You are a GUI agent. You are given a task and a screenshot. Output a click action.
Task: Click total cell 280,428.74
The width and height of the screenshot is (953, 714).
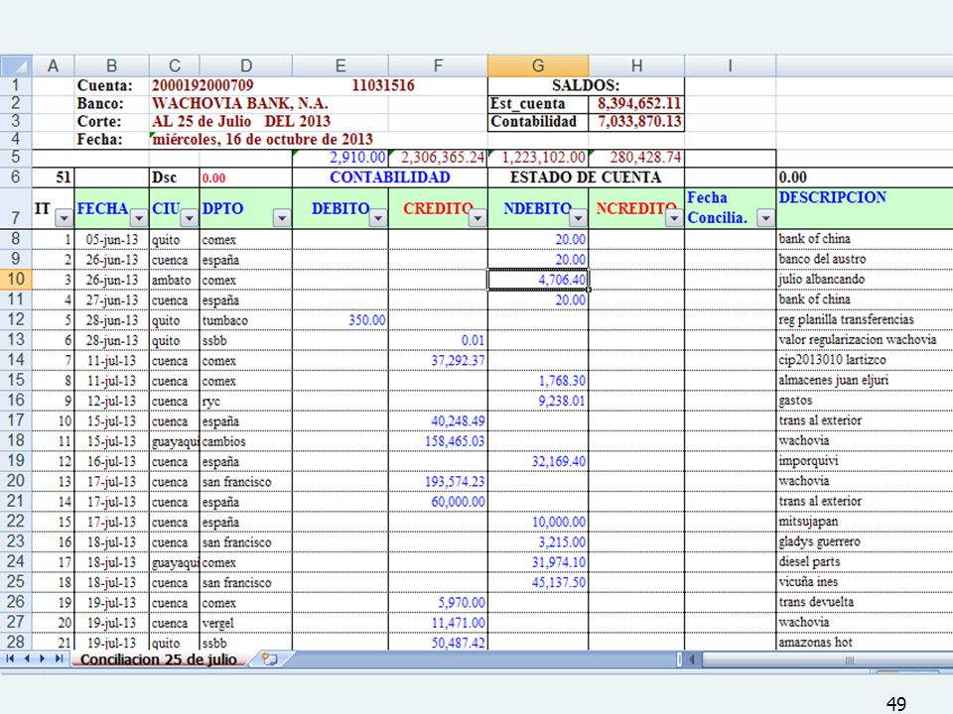(636, 158)
